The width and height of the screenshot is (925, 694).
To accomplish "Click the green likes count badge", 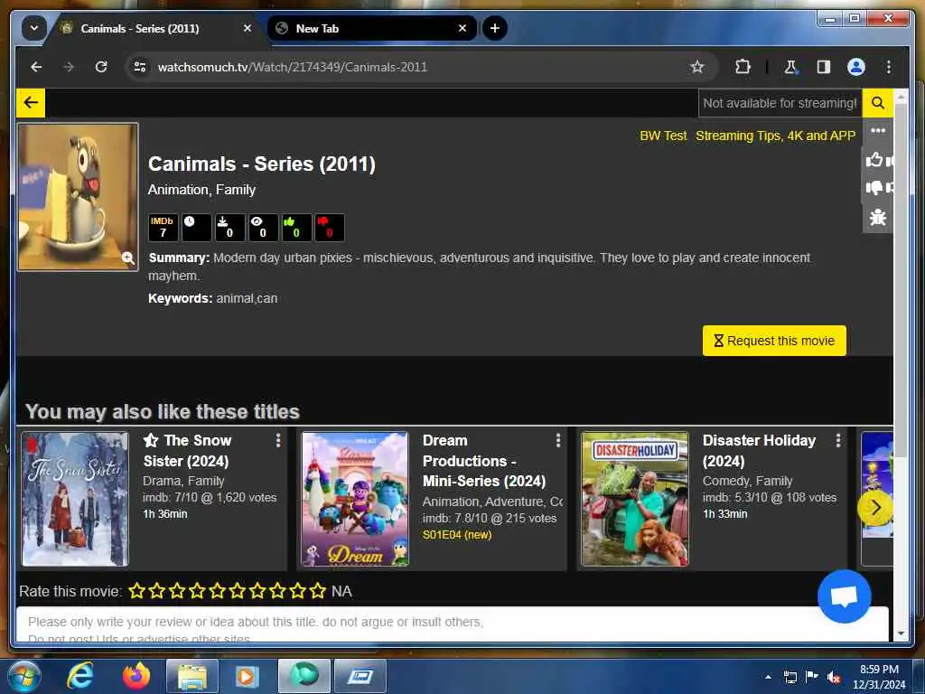I will click(x=296, y=227).
